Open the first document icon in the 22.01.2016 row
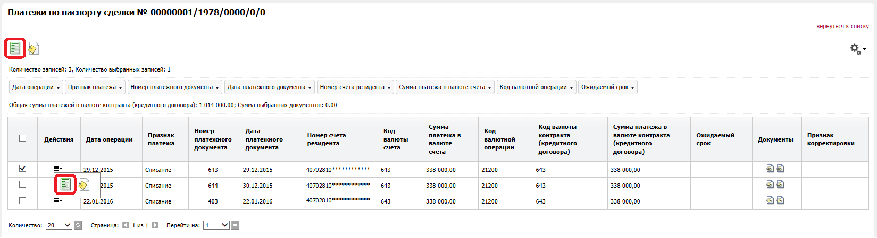This screenshot has height=238, width=877. (x=770, y=200)
